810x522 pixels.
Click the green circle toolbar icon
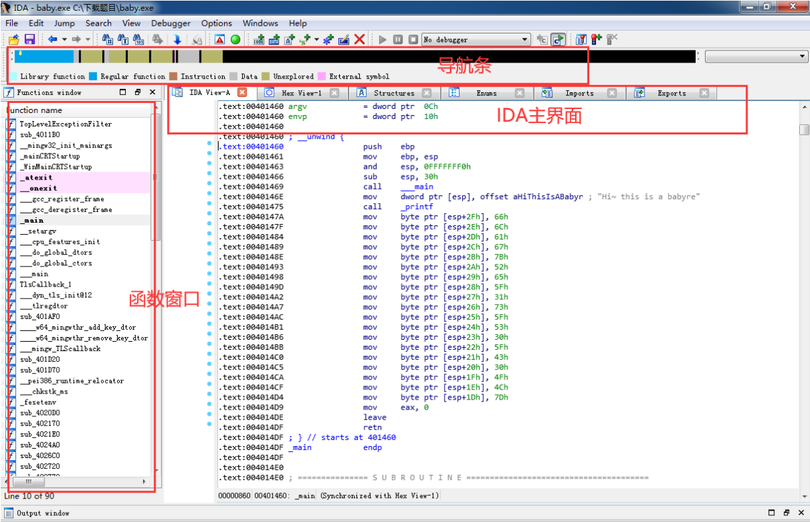point(235,40)
